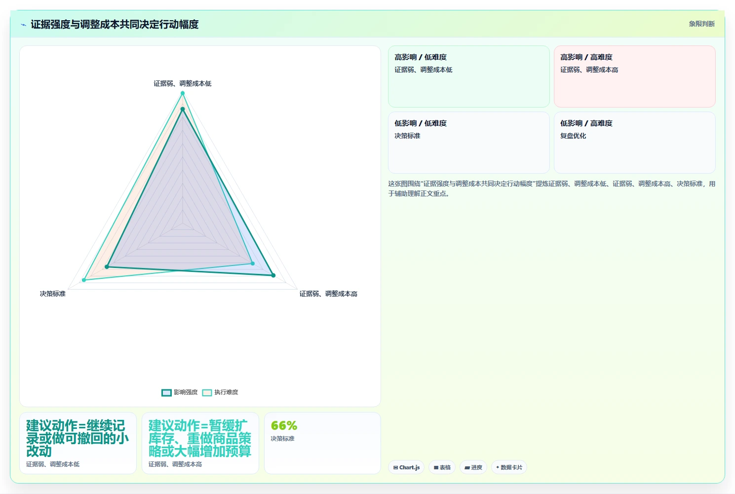Click radar axis label 决策标准
The width and height of the screenshot is (735, 494).
(53, 294)
